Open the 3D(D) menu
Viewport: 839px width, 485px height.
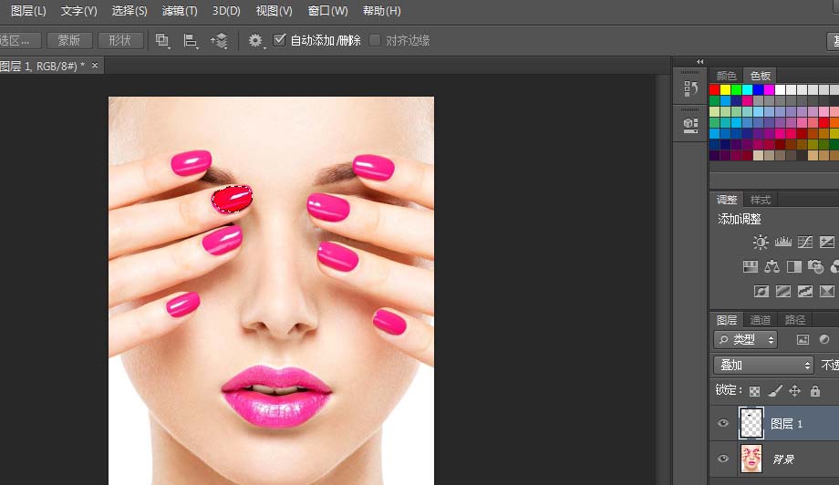click(226, 11)
